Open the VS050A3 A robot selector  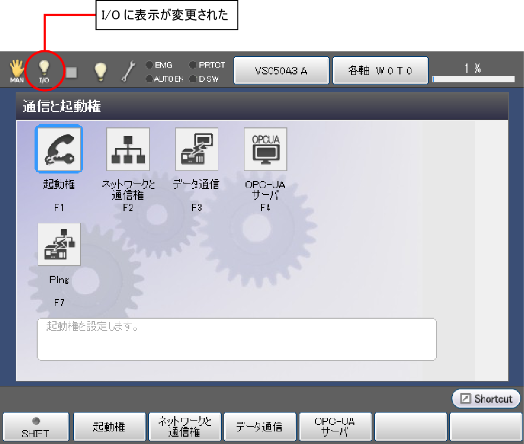[281, 71]
